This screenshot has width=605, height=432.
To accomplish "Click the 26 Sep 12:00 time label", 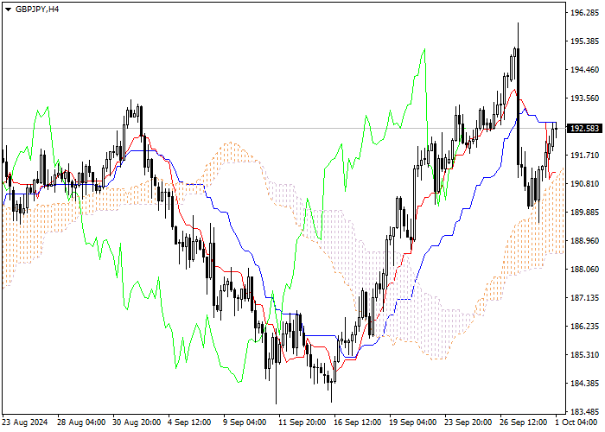I will (x=524, y=422).
